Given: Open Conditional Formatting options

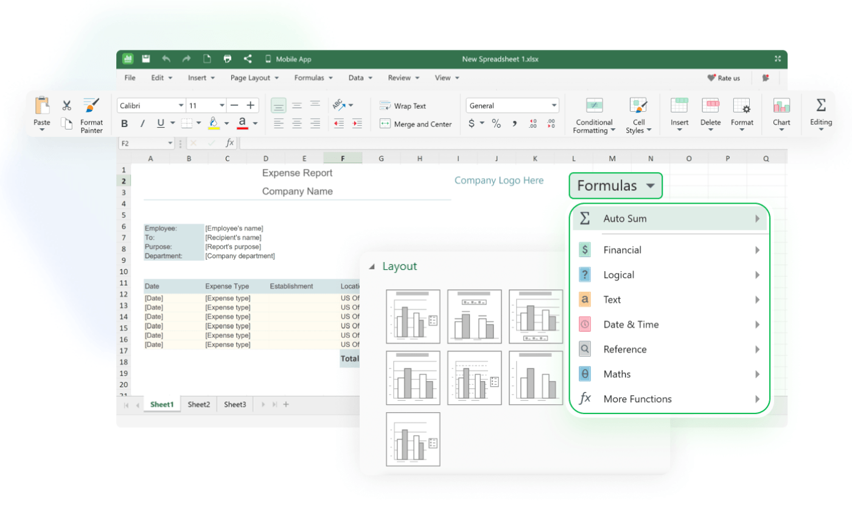Looking at the screenshot, I should click(593, 115).
